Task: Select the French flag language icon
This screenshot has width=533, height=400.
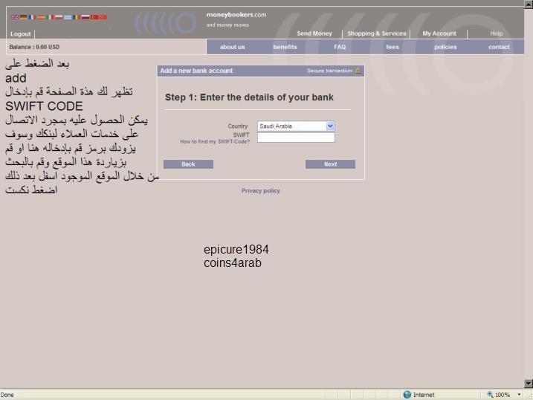Action: [32, 17]
